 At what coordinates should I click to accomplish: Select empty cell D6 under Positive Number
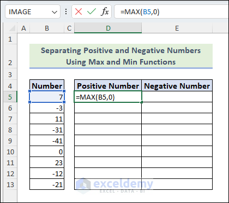(x=108, y=108)
